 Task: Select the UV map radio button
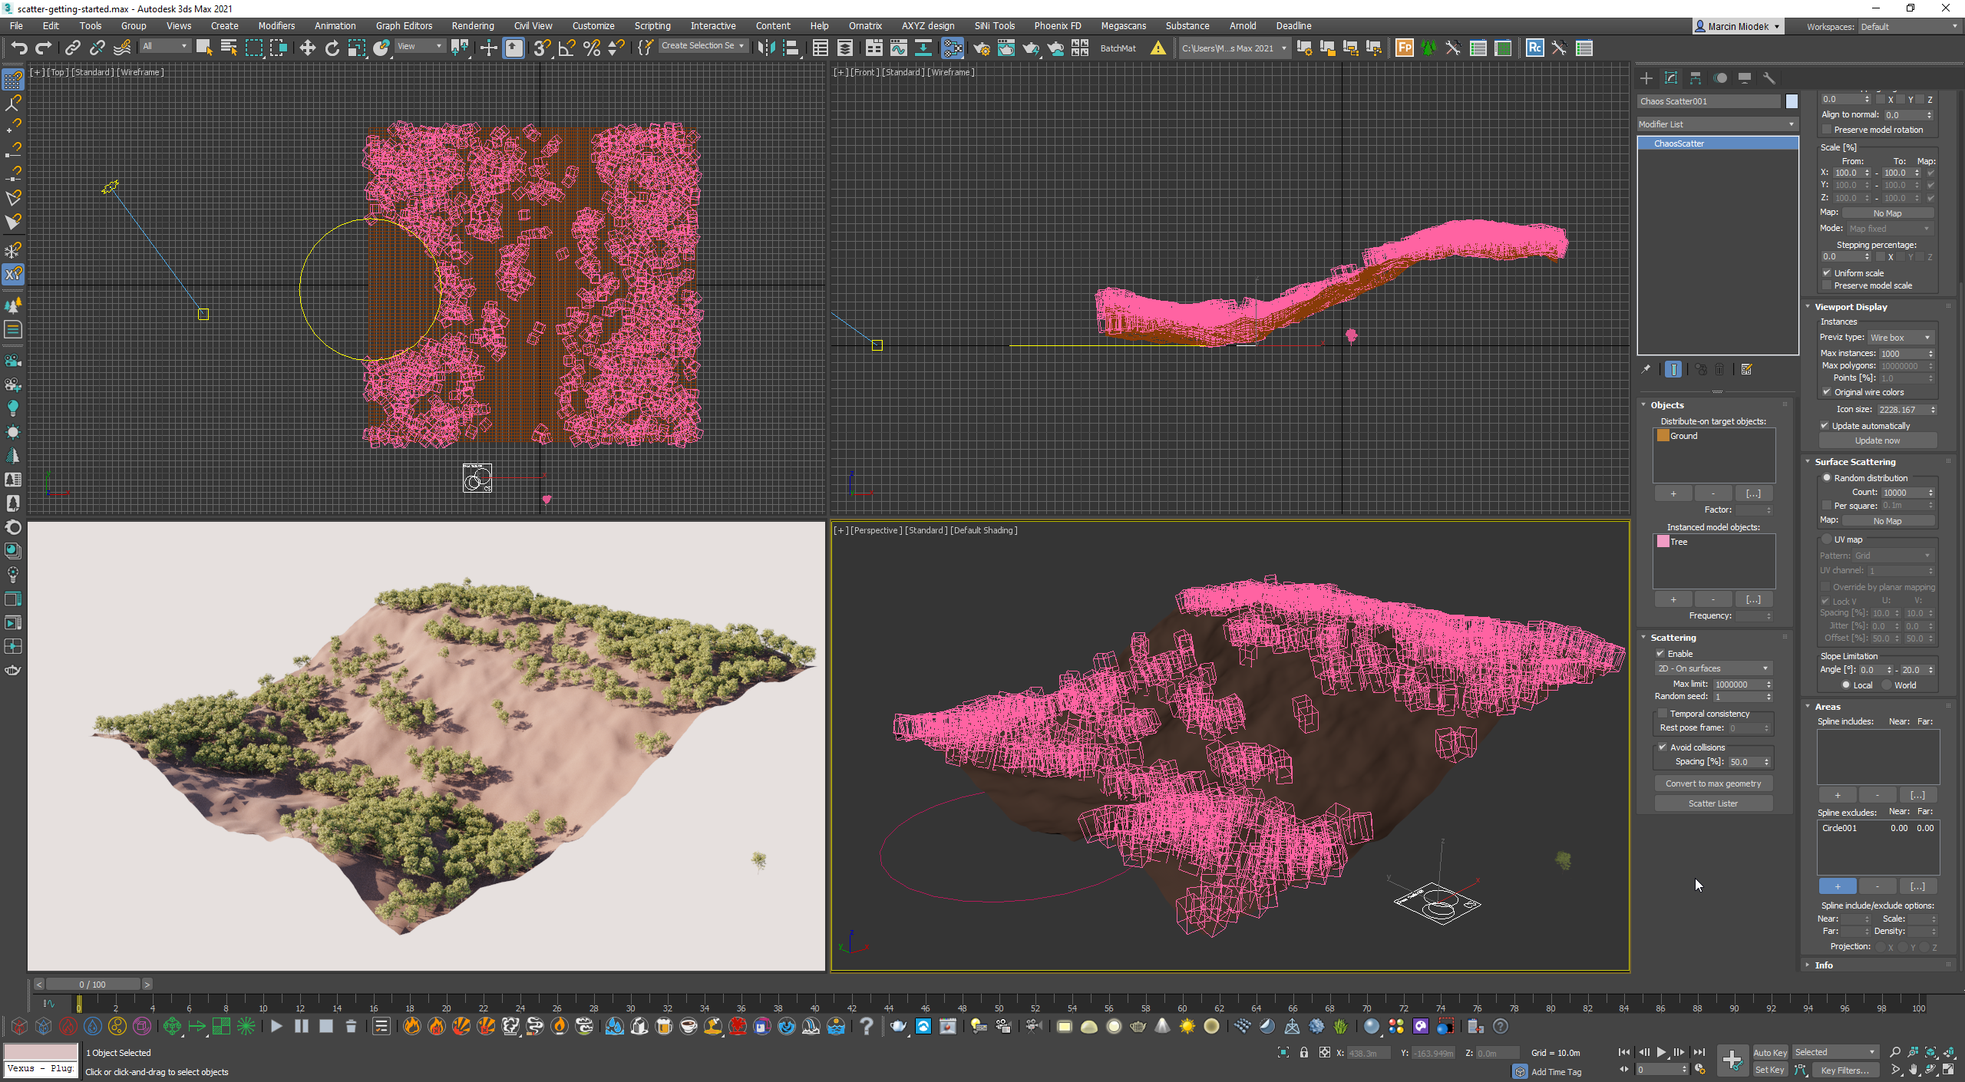tap(1827, 539)
